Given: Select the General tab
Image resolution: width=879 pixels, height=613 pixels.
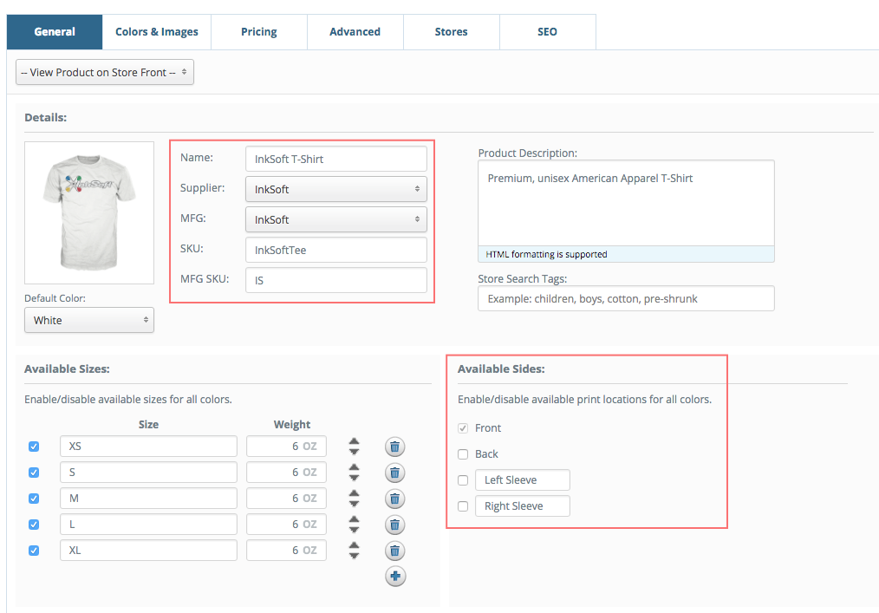Looking at the screenshot, I should 55,32.
